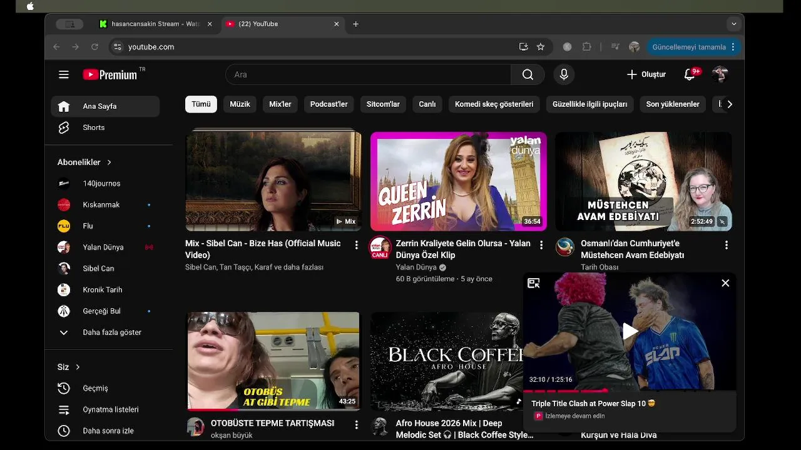This screenshot has height=450, width=801.
Task: Open Shorts from the sidebar
Action: pyautogui.click(x=105, y=127)
